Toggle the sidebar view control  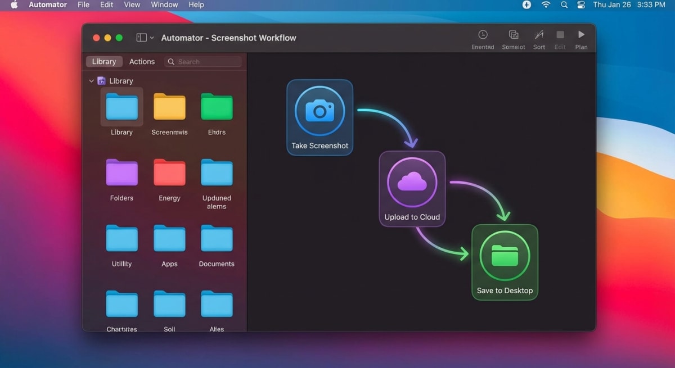click(141, 37)
